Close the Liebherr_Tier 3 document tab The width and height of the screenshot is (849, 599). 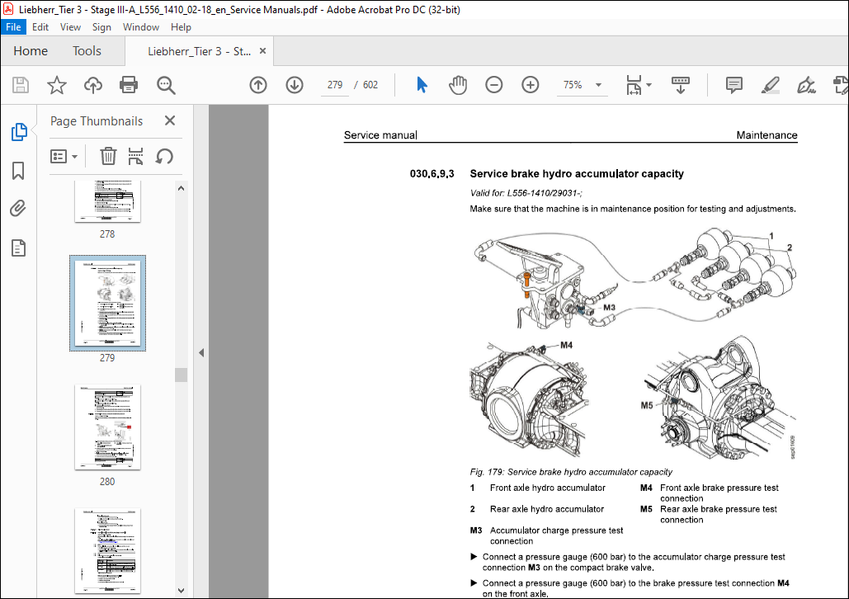point(262,51)
